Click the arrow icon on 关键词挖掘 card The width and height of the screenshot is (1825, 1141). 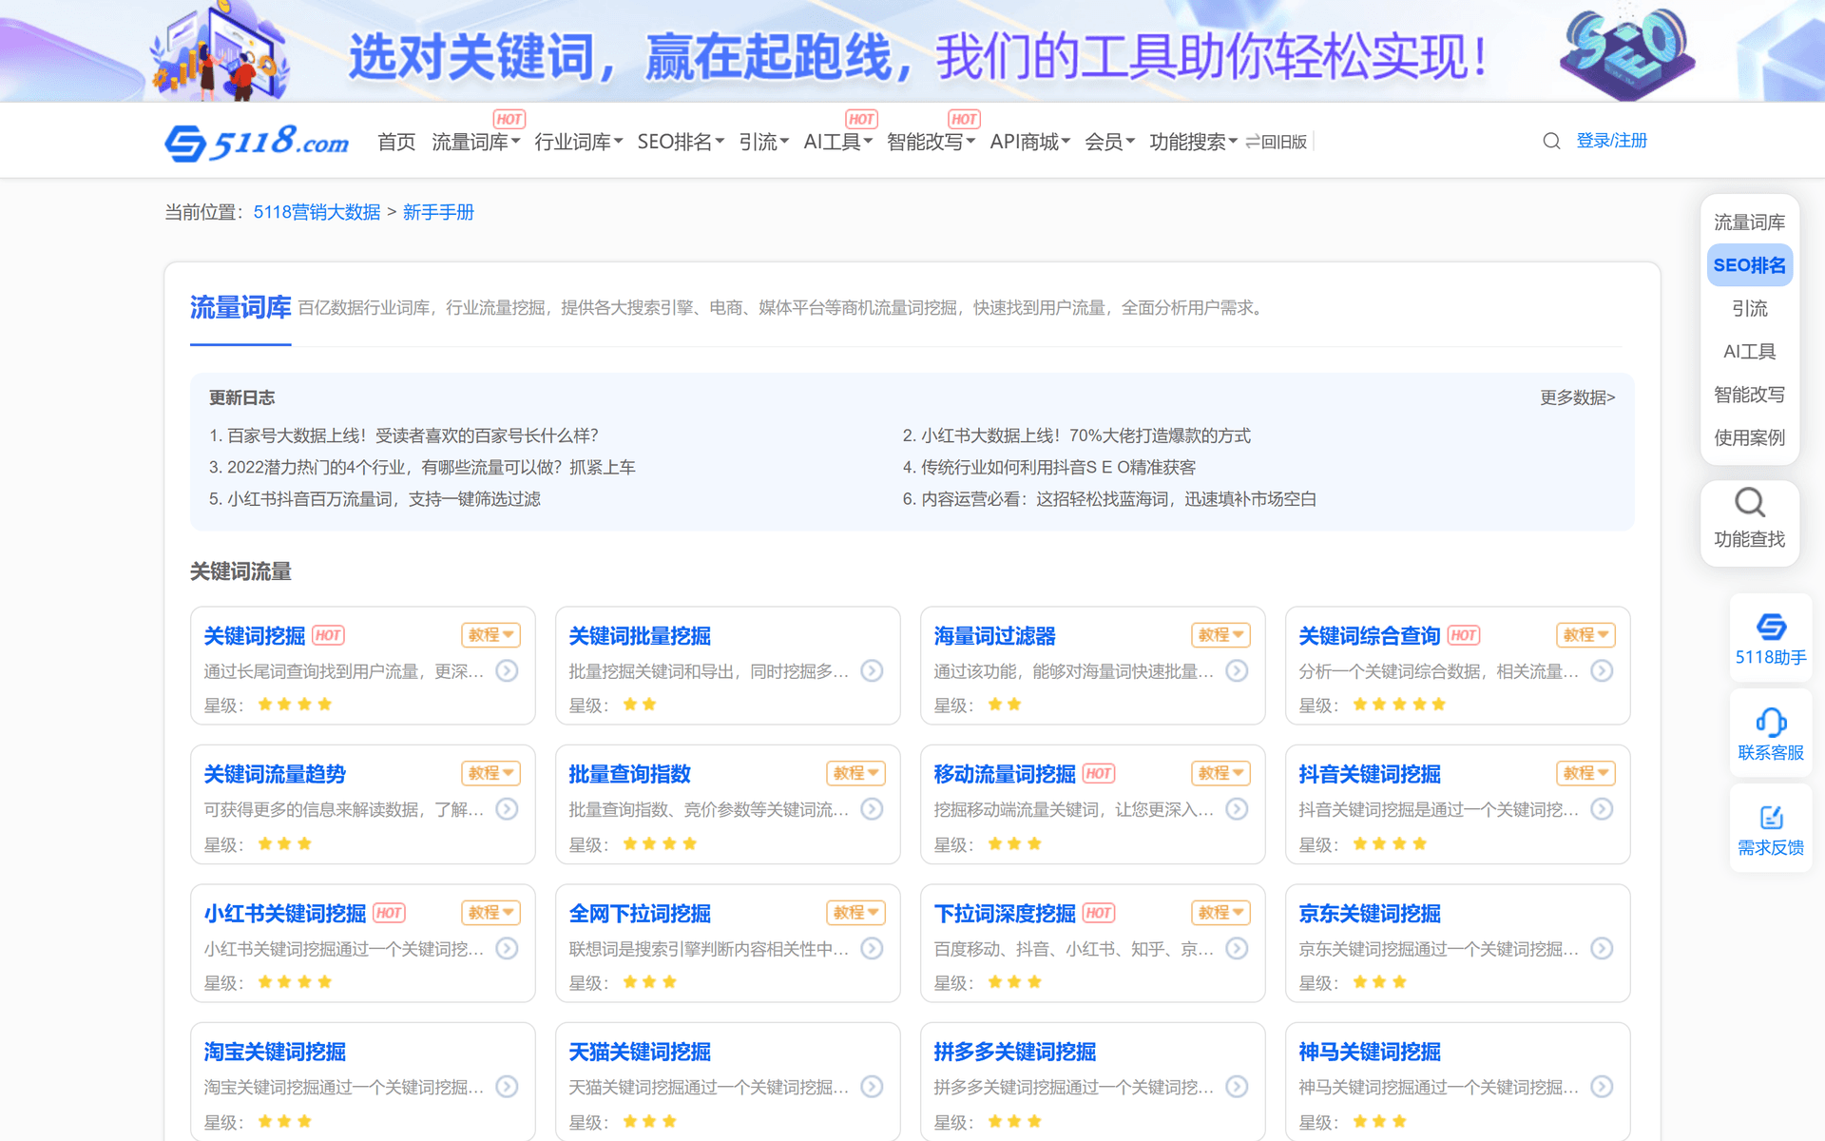pyautogui.click(x=508, y=670)
